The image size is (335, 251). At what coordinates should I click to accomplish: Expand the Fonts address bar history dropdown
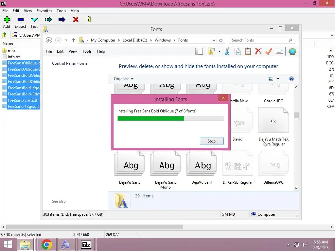(214, 40)
